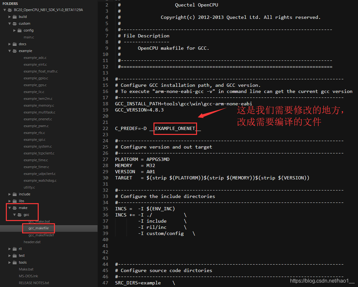Open example_lwm2m.c file
The image size is (358, 287).
(38, 99)
